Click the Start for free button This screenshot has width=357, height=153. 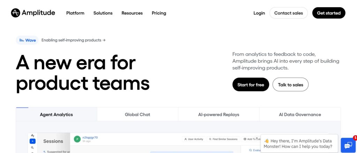(x=251, y=85)
